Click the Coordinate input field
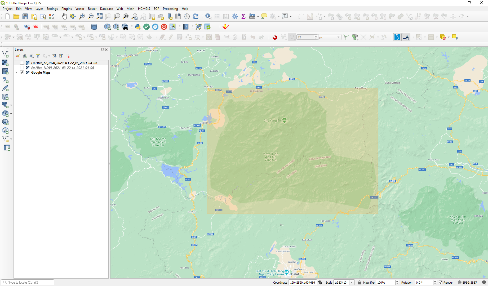This screenshot has width=488, height=286. (x=303, y=283)
